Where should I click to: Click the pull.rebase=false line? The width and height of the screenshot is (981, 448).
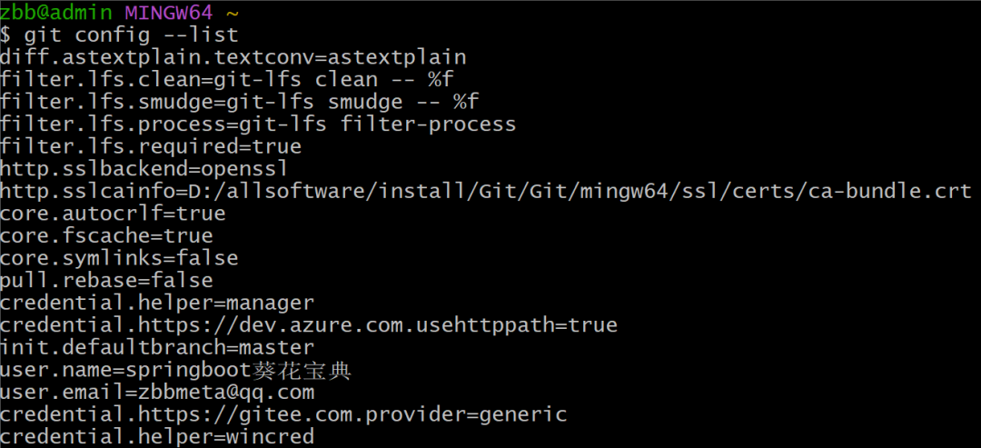pos(106,280)
